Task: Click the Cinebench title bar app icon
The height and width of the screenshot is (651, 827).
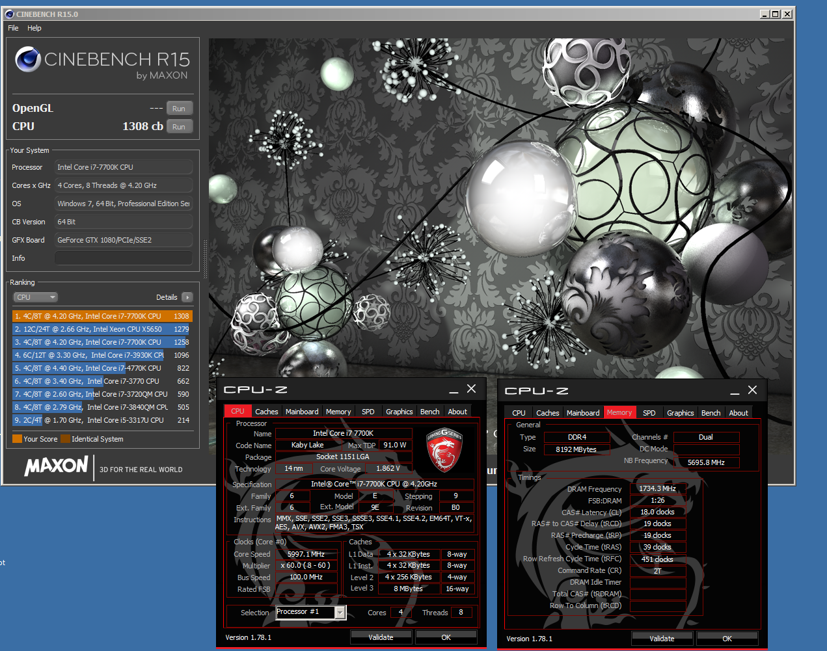Action: 9,14
